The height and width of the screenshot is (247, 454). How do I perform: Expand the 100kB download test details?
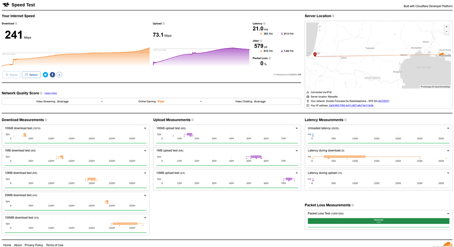click(145, 128)
